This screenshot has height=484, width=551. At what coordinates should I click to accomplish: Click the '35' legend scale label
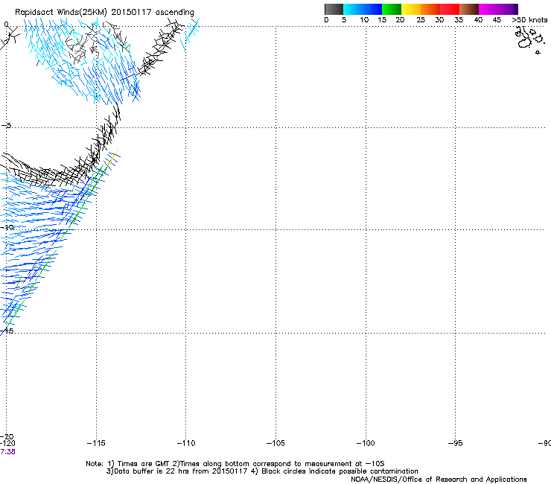(x=459, y=19)
